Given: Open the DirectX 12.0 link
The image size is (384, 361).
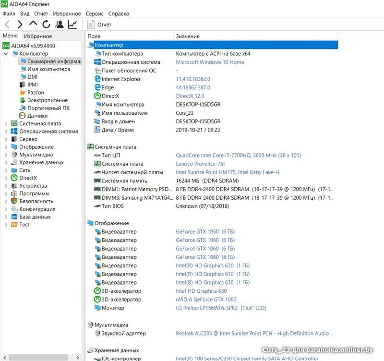Looking at the screenshot, I should click(x=190, y=96).
